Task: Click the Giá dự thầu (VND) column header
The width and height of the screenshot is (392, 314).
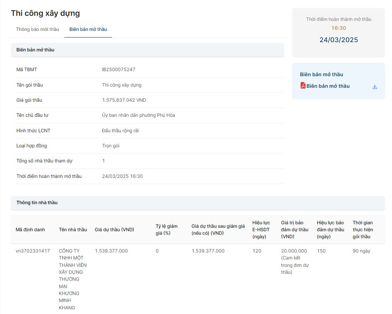Action: (x=114, y=230)
